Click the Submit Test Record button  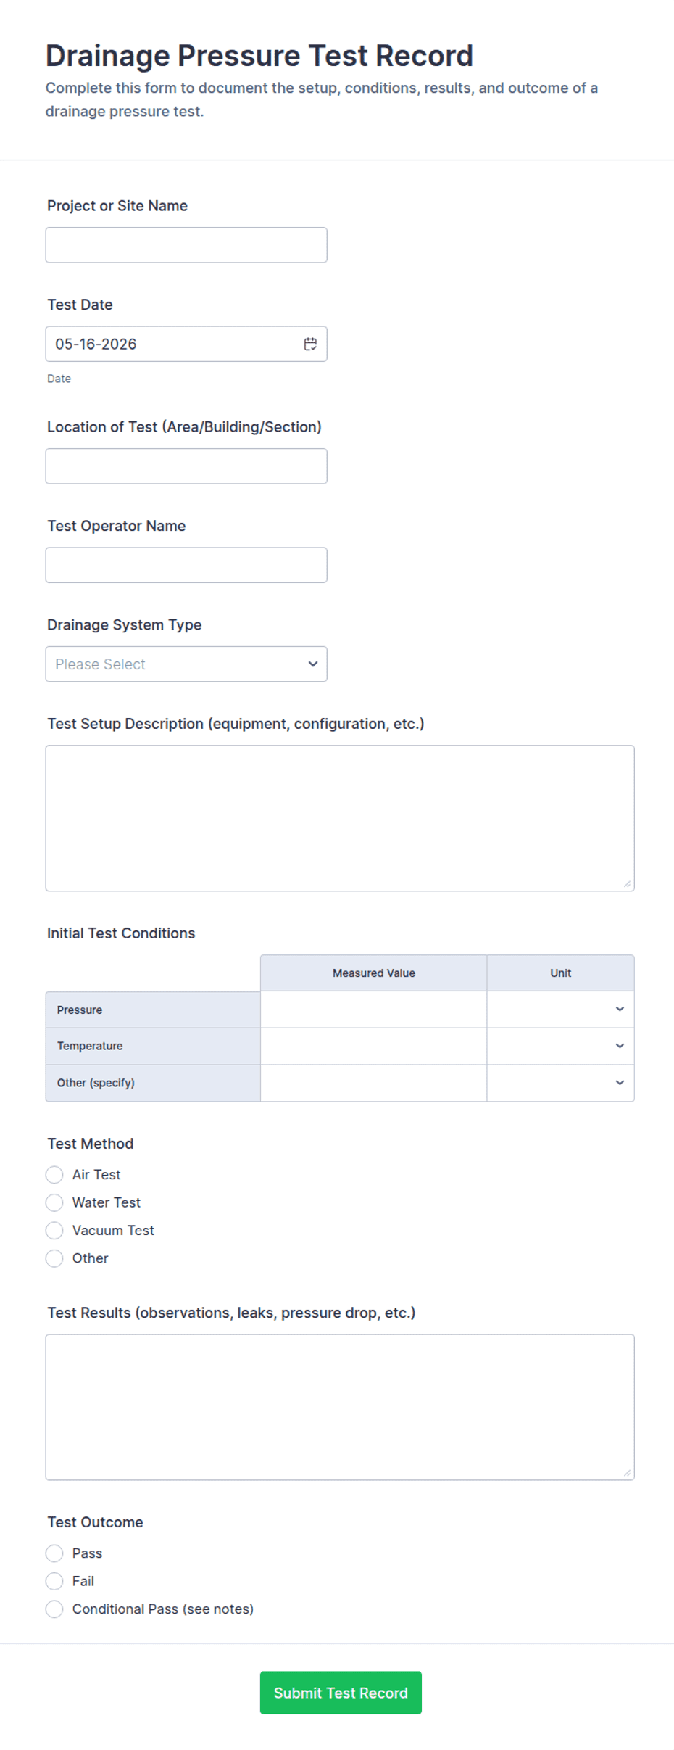click(341, 1693)
